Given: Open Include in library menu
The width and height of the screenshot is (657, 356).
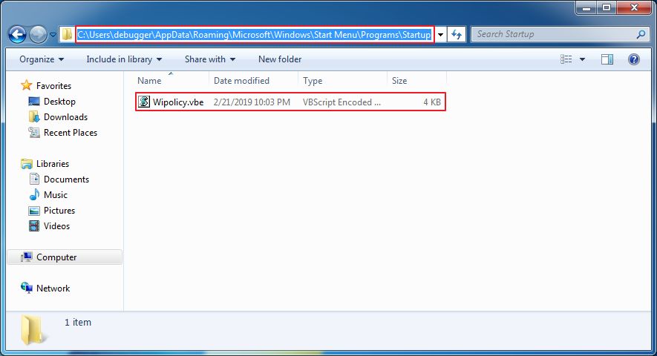Looking at the screenshot, I should coord(124,59).
